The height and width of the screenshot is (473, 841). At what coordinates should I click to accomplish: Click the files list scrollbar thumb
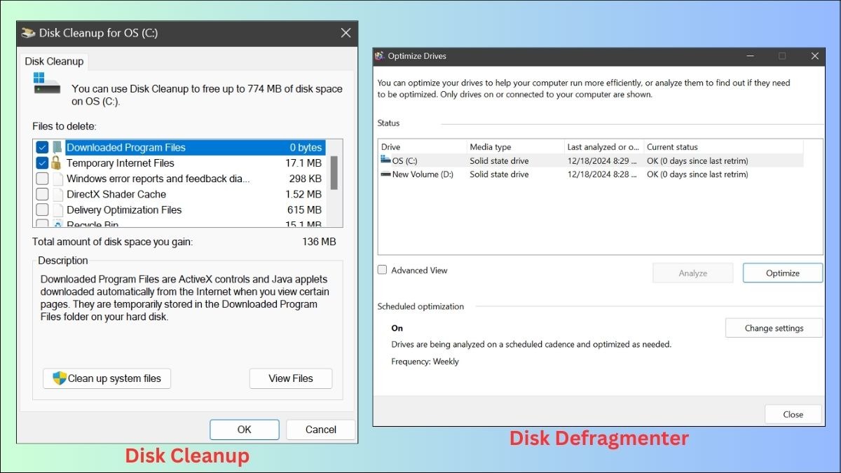pyautogui.click(x=334, y=172)
